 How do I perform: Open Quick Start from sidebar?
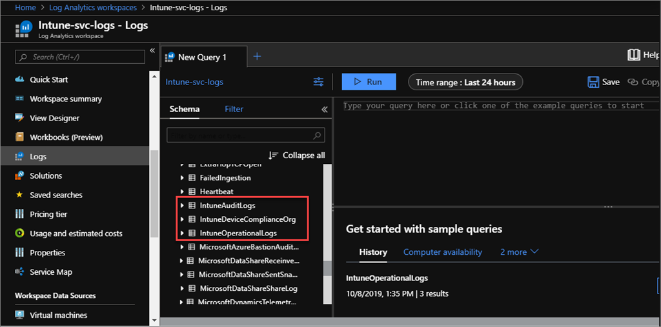tap(48, 79)
